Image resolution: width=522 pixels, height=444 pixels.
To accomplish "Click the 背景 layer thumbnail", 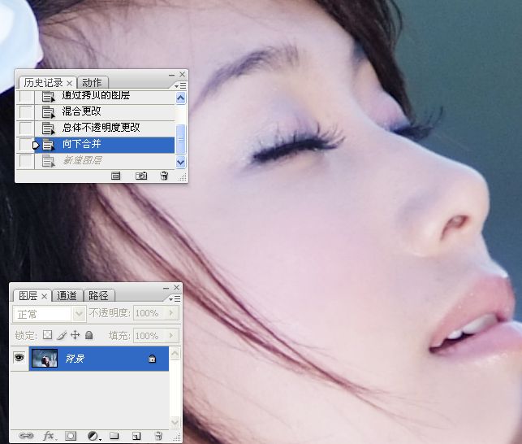I will (43, 359).
